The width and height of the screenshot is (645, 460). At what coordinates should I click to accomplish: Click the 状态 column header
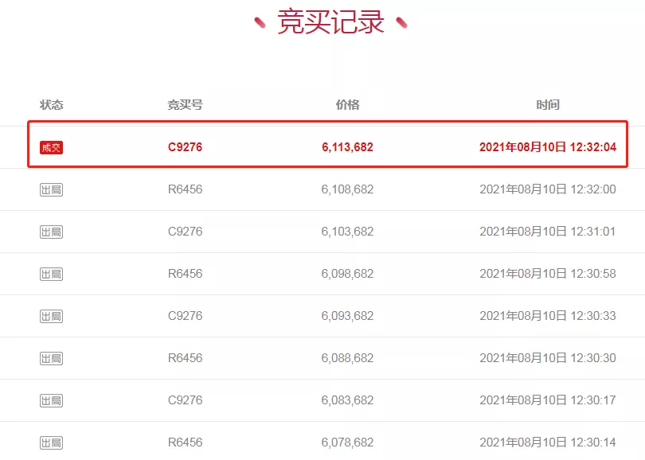pos(52,105)
